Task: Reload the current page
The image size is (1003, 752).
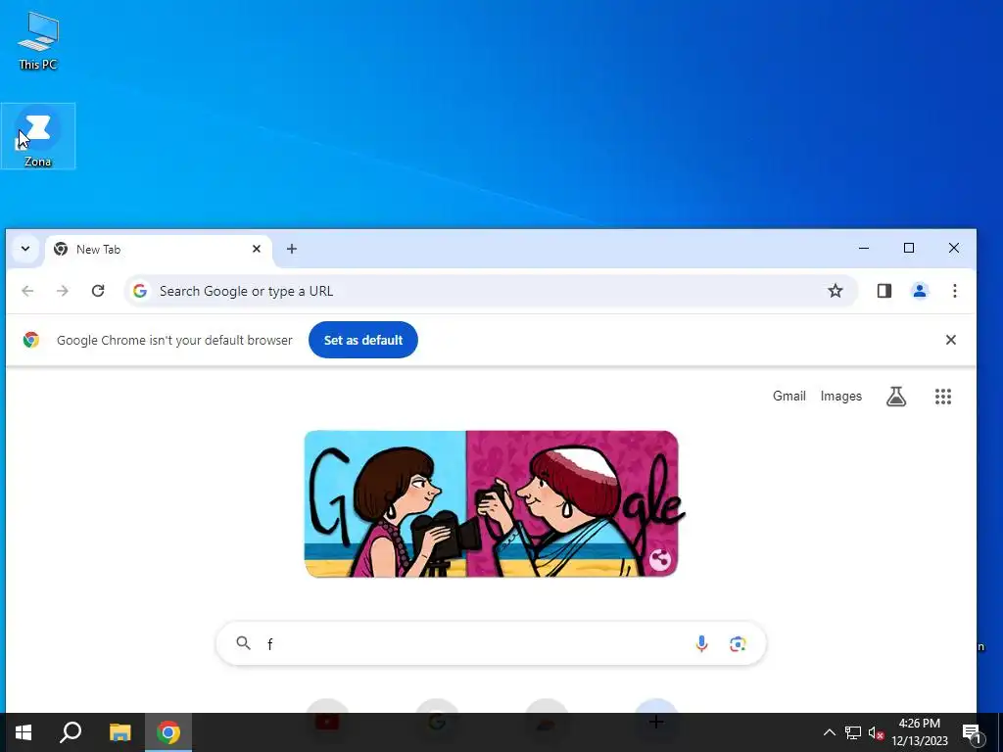Action: (x=98, y=291)
